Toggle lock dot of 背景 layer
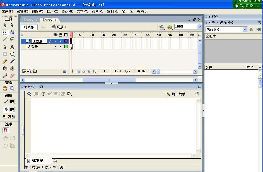Viewport: 263px width, 172px height. point(61,47)
